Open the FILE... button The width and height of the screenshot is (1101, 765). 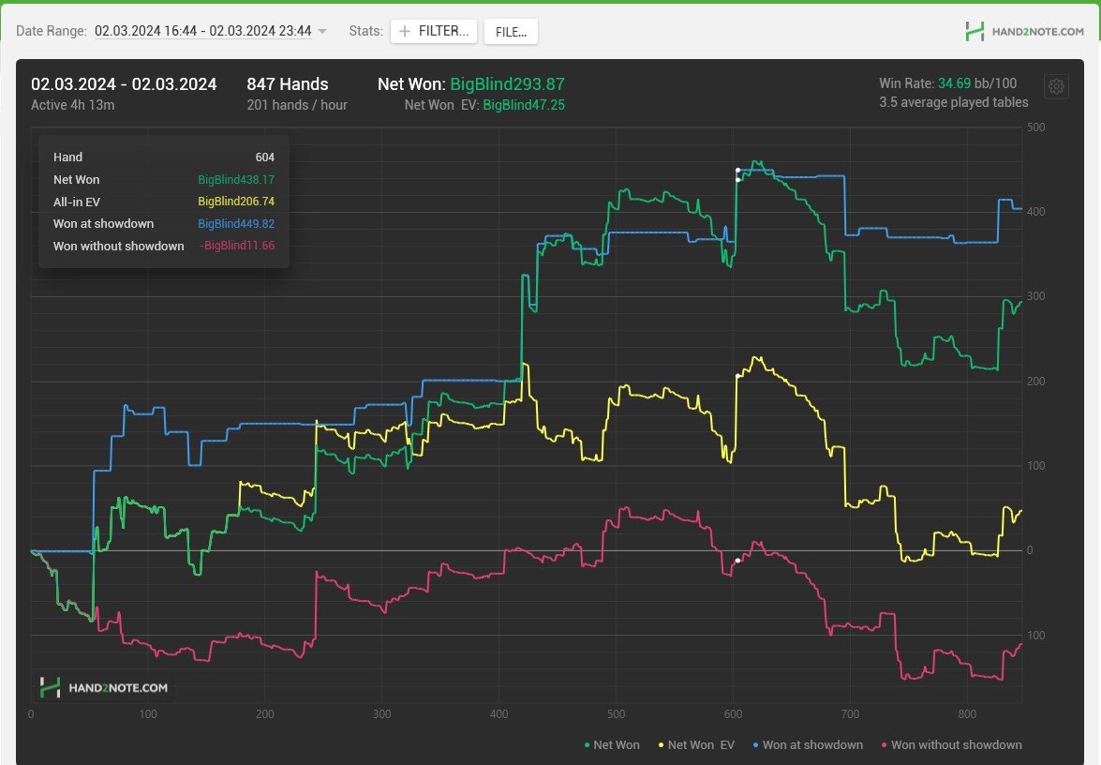click(x=511, y=32)
